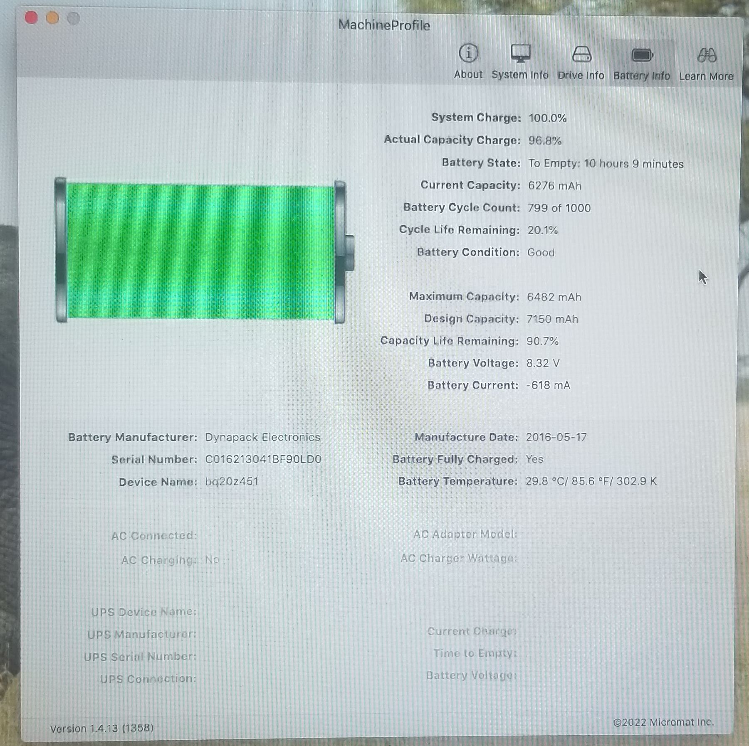Click the green battery level graphic
Screen dimensions: 749x746
(x=200, y=251)
